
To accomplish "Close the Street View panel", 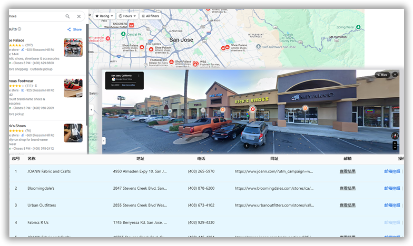I will [x=395, y=75].
